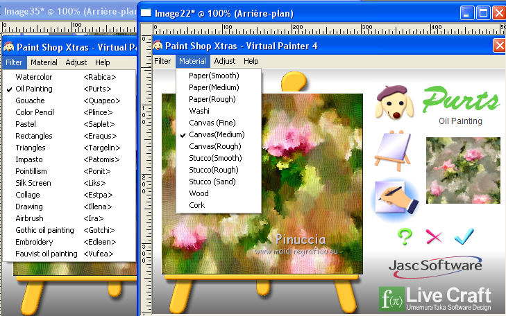Select Paper(Smooth) material

pyautogui.click(x=219, y=76)
